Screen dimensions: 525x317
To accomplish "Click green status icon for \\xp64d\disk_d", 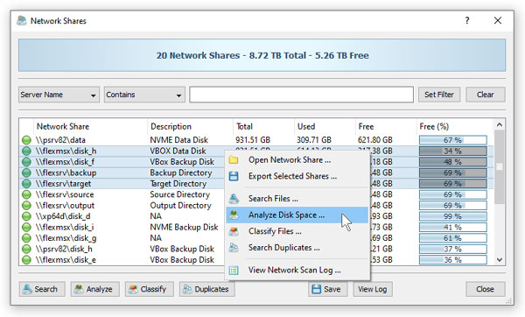I will click(x=26, y=216).
